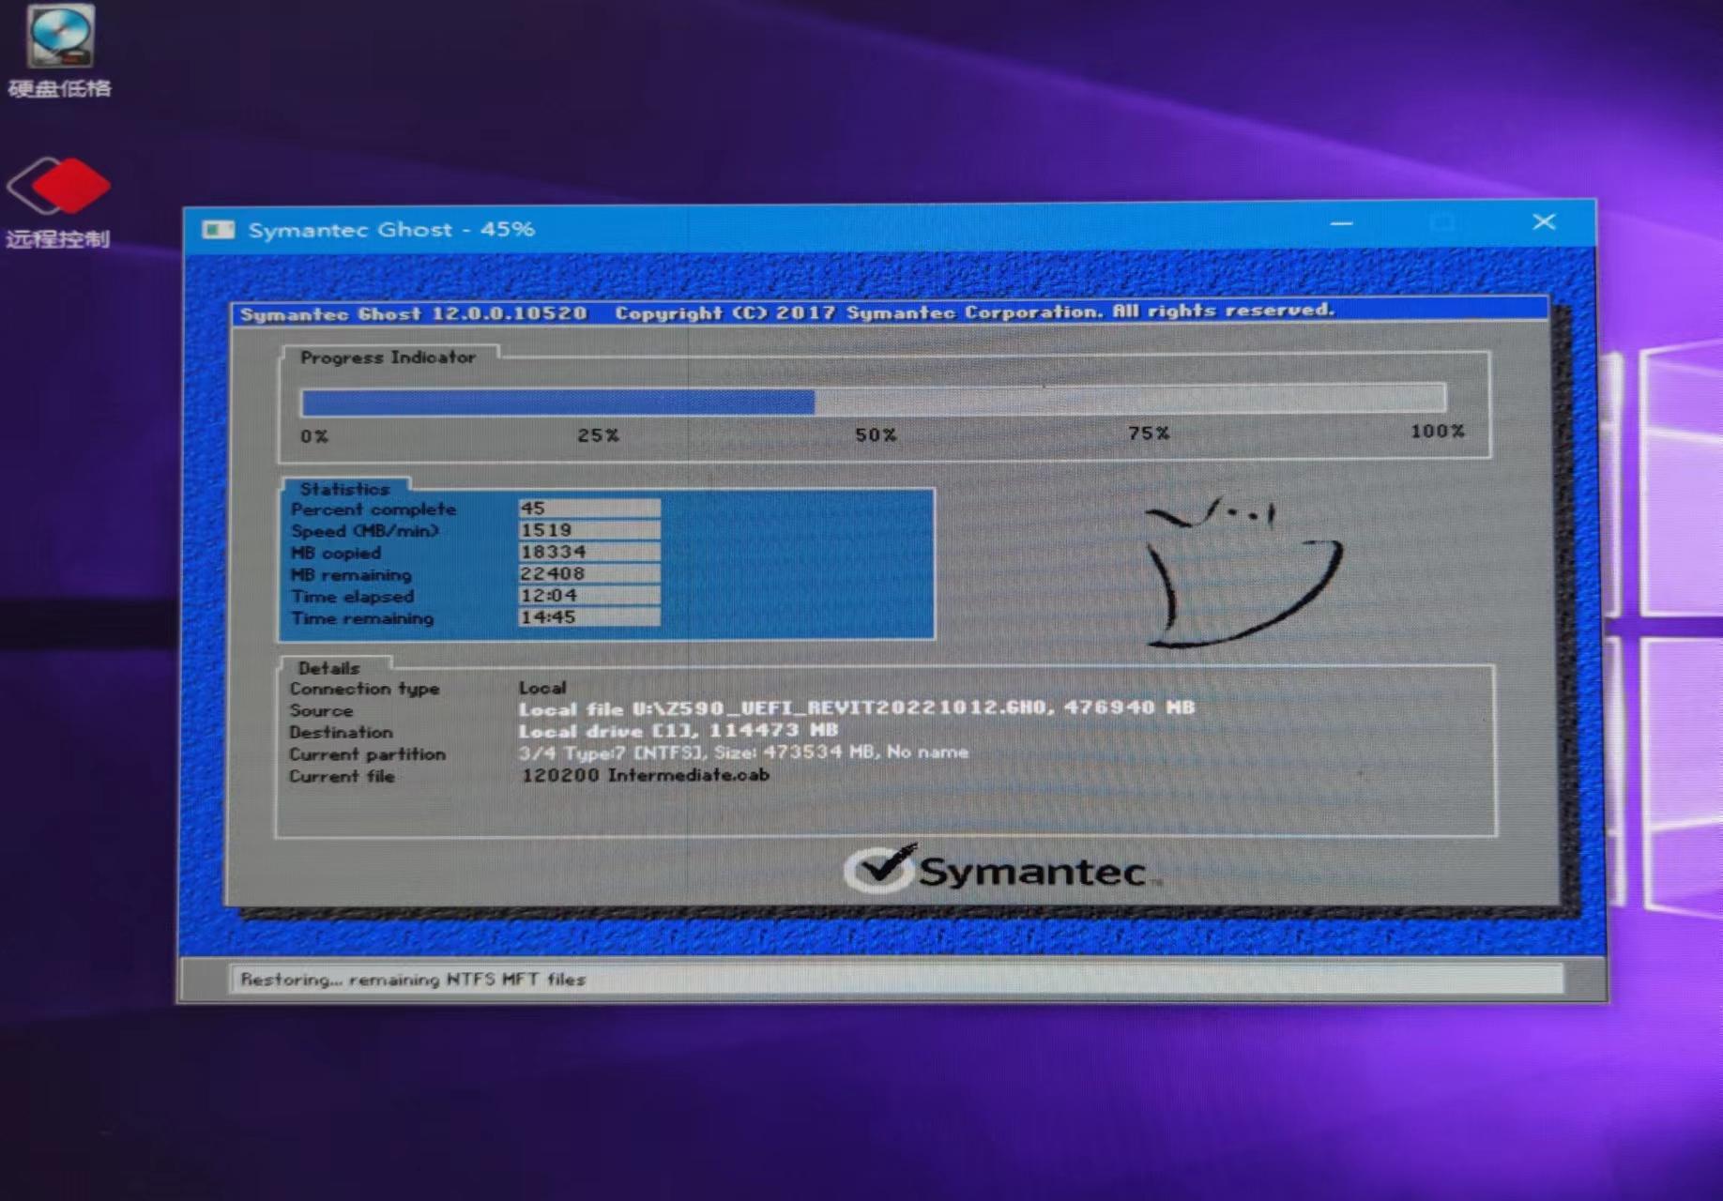Open the 远程控制 desktop icon

[x=58, y=202]
